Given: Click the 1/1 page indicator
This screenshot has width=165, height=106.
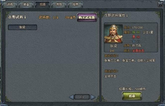Looking at the screenshot, I should pyautogui.click(x=82, y=97).
